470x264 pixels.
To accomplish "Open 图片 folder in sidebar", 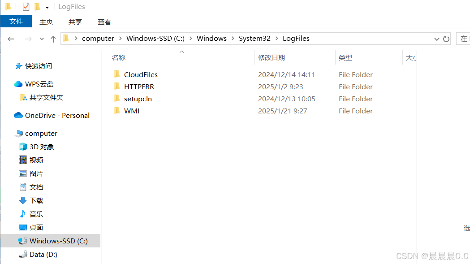I will pos(36,174).
